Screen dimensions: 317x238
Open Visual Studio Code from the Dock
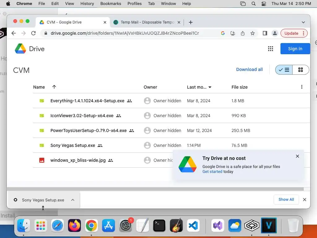pos(193,226)
